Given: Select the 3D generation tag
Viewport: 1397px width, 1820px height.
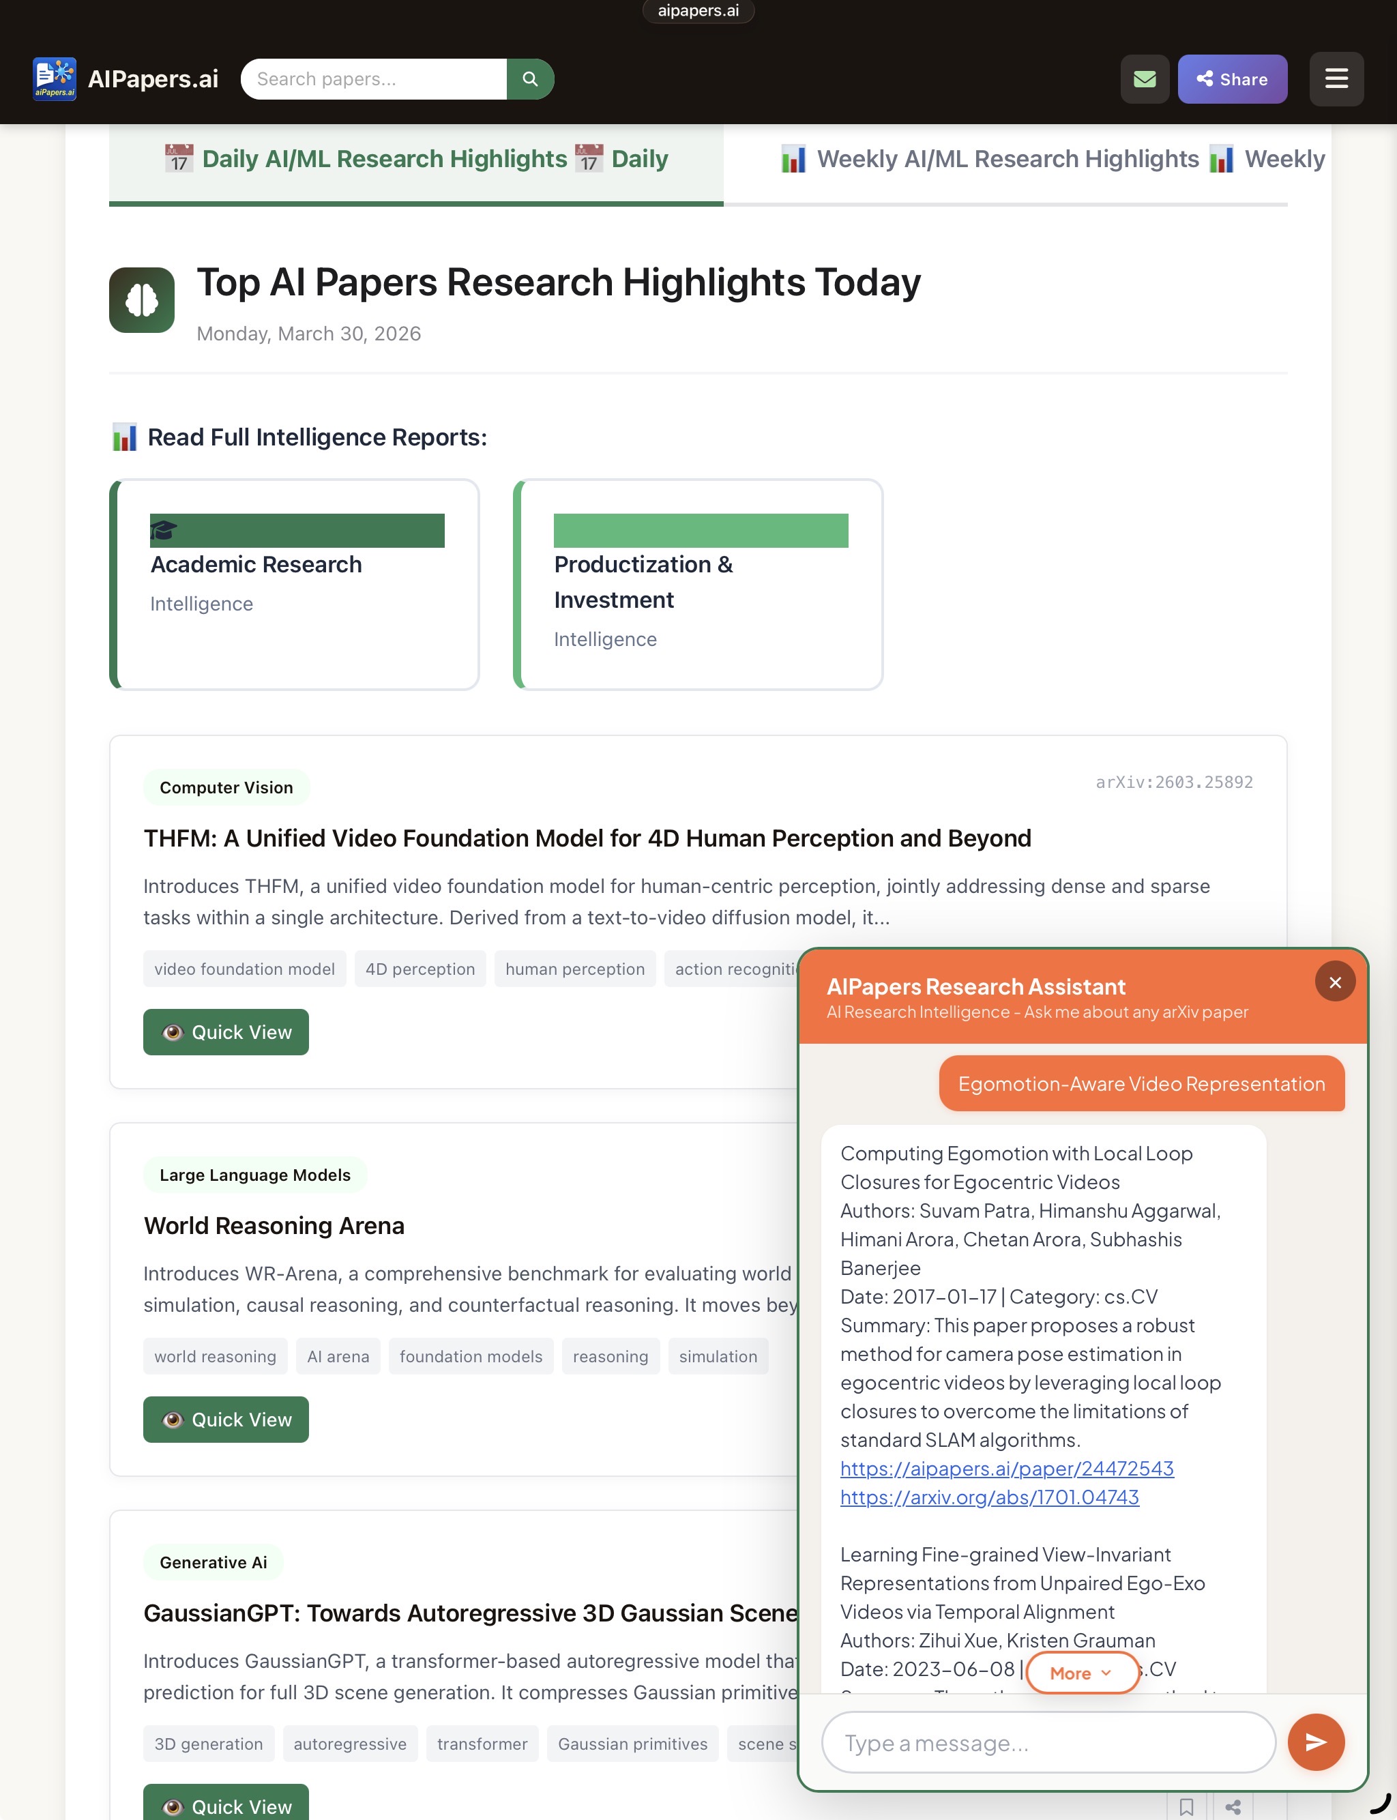Looking at the screenshot, I should [208, 1744].
